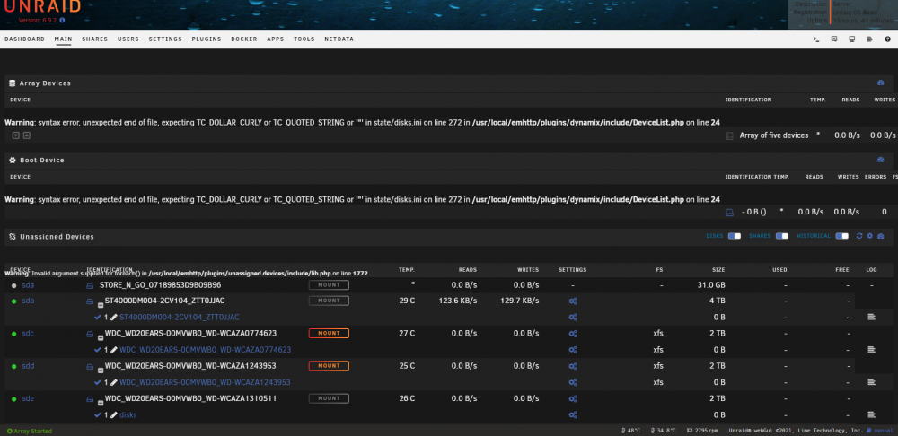Toggle the HISTORICAL switch
898x436 pixels.
pos(842,236)
